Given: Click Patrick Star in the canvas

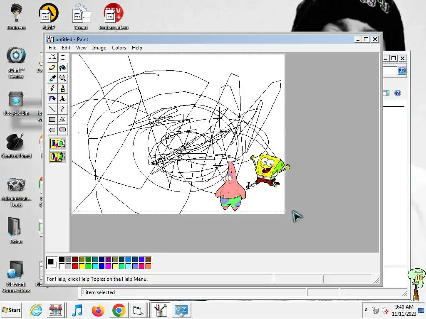Looking at the screenshot, I should tap(231, 187).
